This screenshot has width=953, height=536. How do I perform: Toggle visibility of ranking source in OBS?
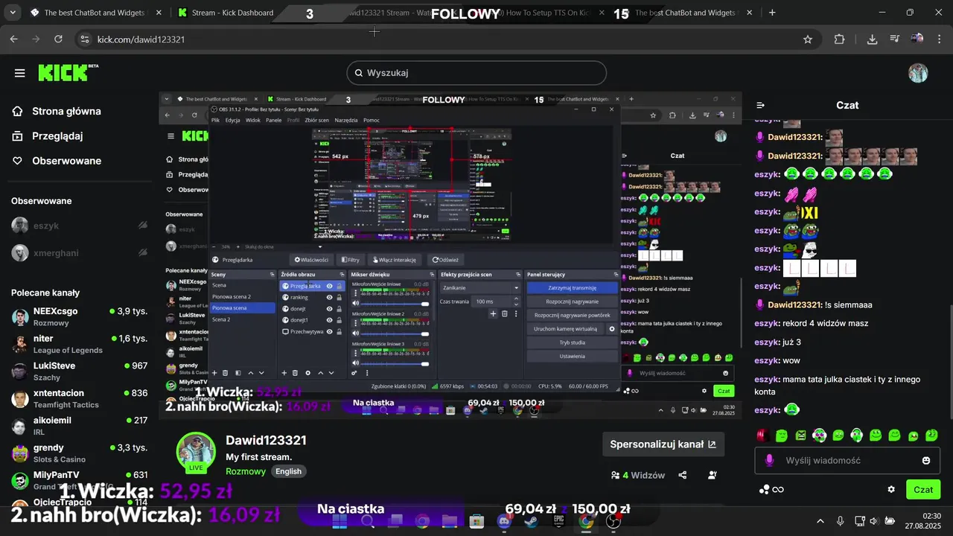coord(329,297)
